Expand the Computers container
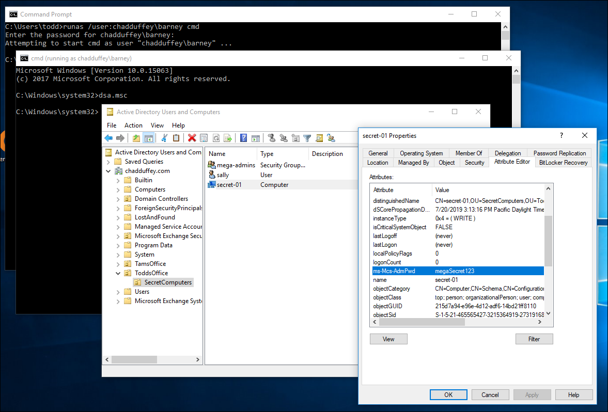The image size is (608, 412). coord(118,189)
